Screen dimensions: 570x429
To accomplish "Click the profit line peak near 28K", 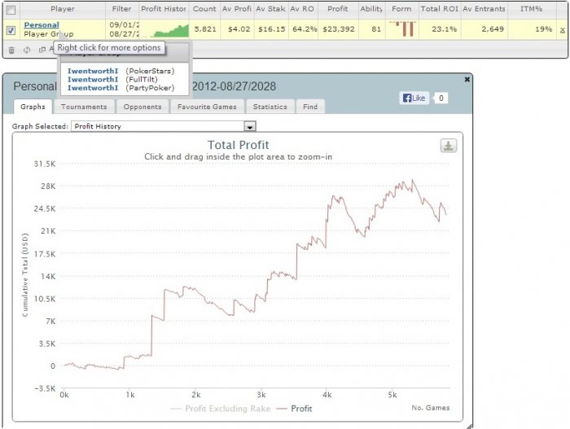I will [412, 181].
